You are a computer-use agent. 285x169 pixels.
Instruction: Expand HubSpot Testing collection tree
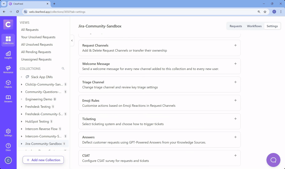click(22, 122)
